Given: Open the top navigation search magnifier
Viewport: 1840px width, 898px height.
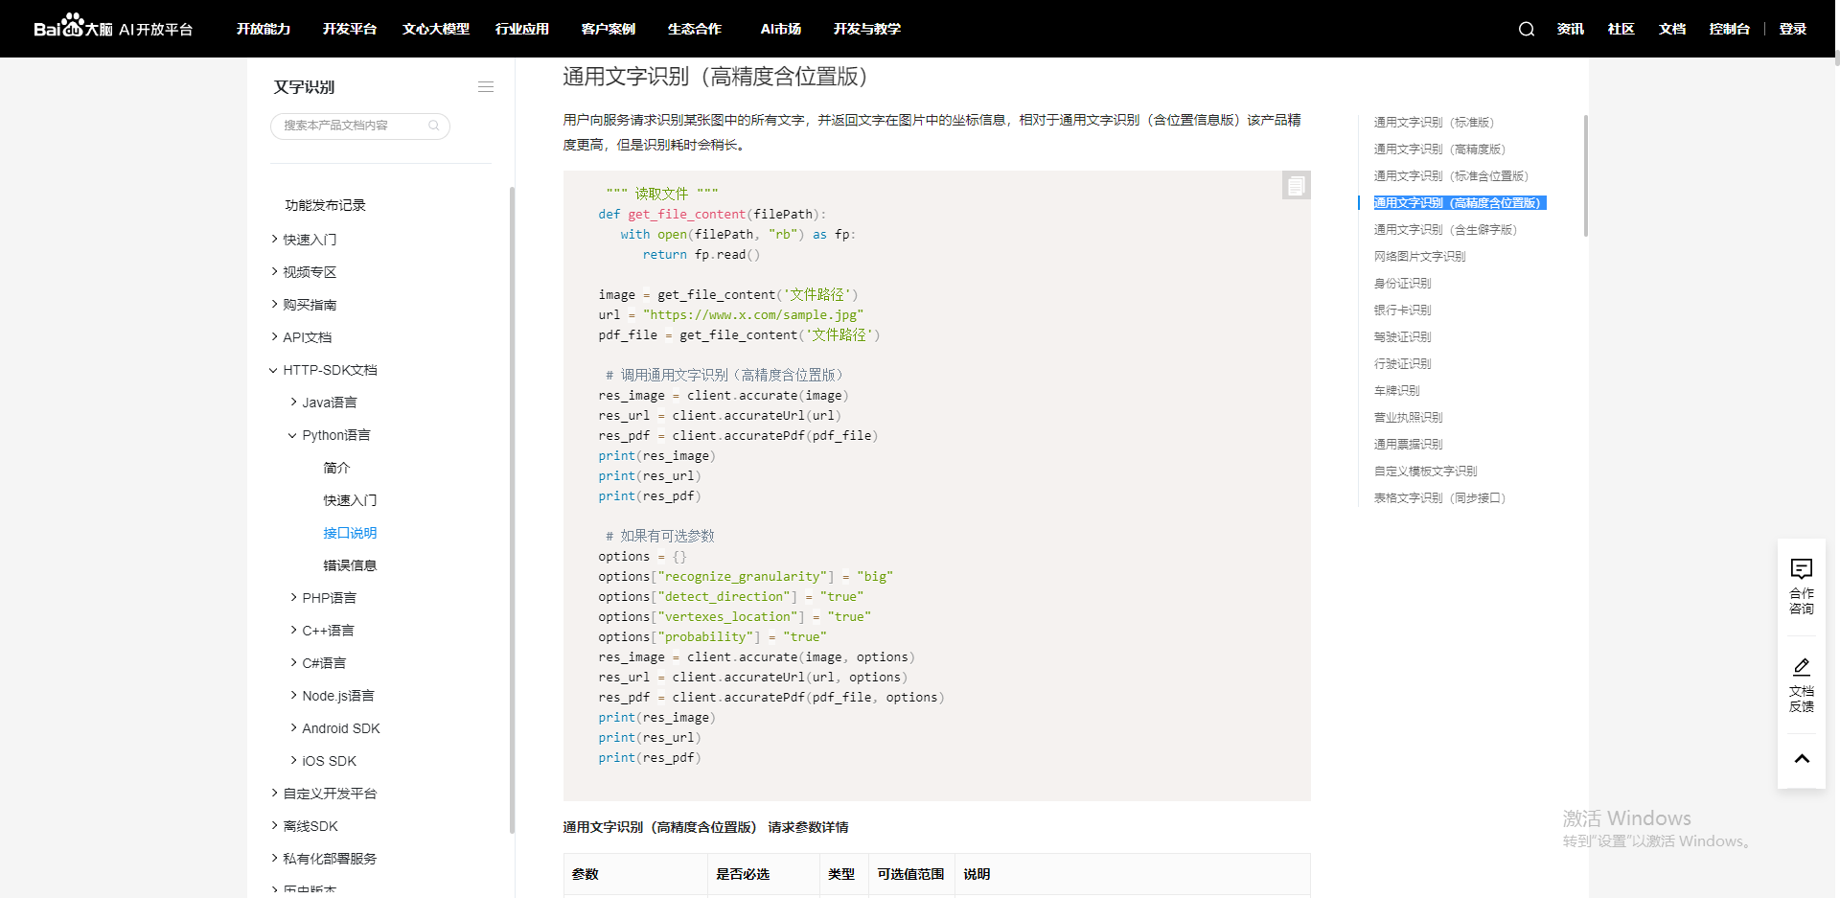Looking at the screenshot, I should tap(1524, 29).
